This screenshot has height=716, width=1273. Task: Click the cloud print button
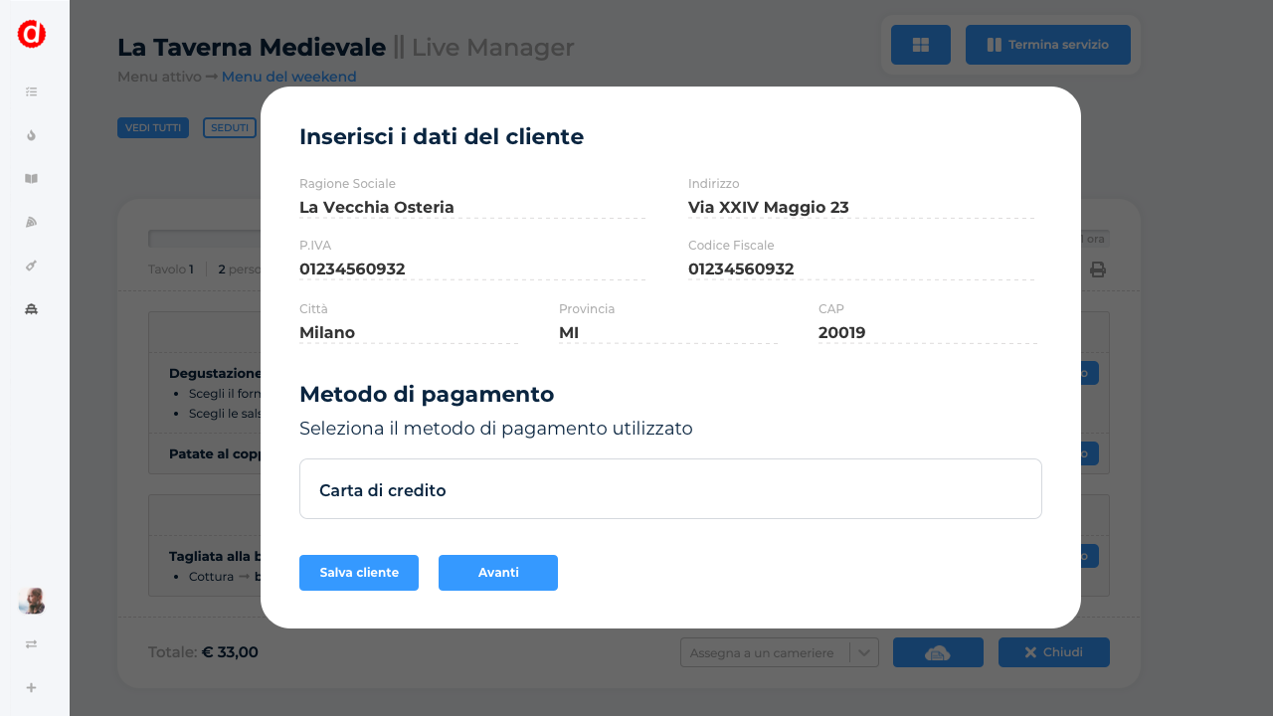[938, 652]
